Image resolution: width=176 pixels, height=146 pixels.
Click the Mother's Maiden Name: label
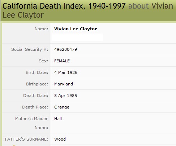[32, 123]
